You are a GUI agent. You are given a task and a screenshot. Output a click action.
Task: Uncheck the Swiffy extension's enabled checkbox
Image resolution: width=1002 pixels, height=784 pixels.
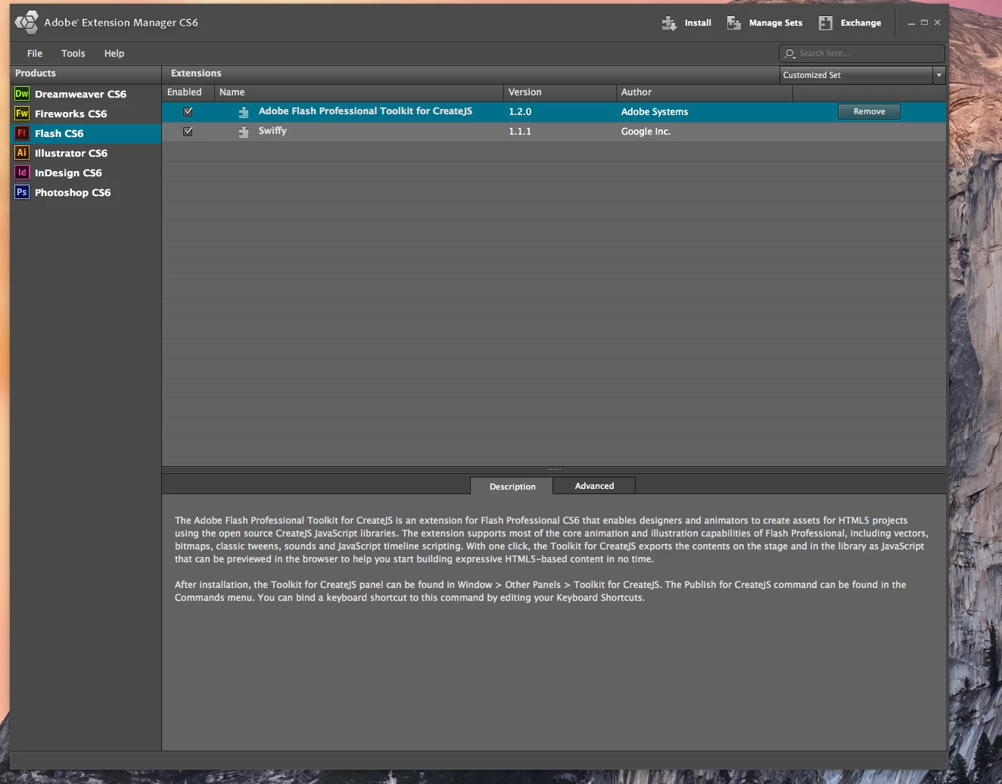(188, 132)
